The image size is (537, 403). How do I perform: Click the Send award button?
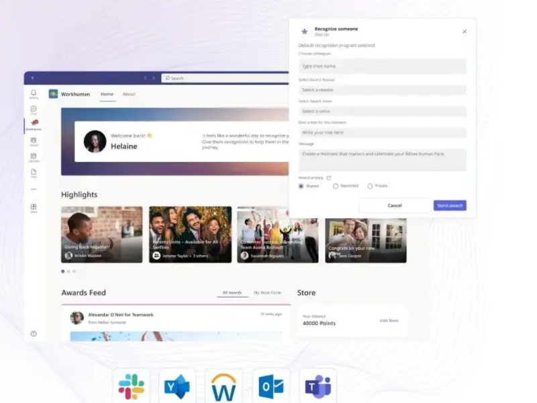[450, 206]
